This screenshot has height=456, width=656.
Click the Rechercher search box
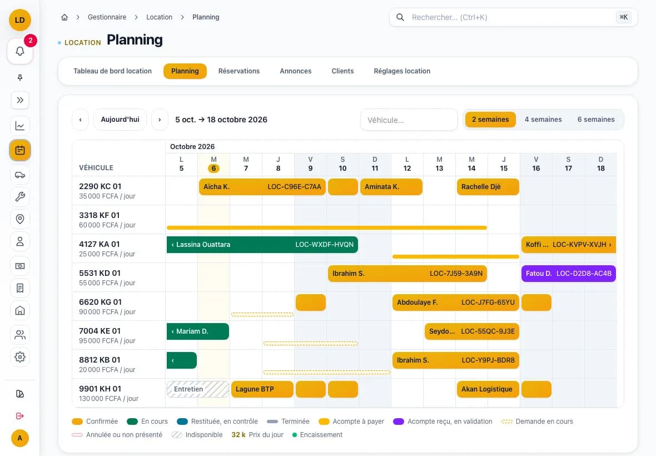pos(513,17)
